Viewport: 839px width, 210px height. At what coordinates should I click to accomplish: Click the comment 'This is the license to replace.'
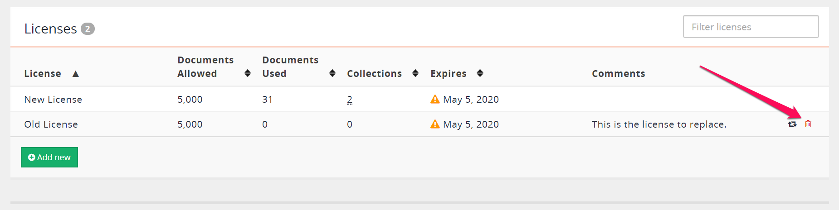click(x=659, y=124)
